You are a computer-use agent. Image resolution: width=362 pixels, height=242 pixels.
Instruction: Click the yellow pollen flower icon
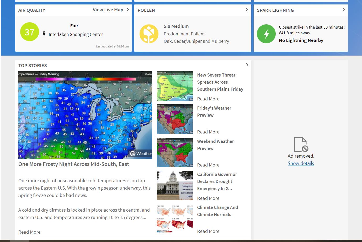tap(149, 34)
